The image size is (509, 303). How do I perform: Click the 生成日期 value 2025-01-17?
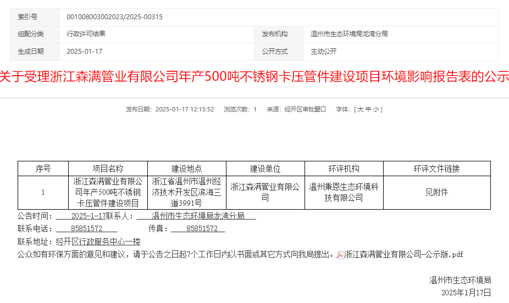pyautogui.click(x=85, y=52)
